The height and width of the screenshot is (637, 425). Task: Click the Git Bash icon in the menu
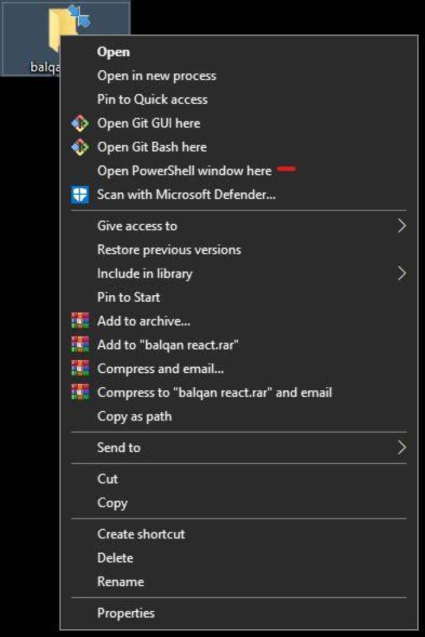[80, 147]
